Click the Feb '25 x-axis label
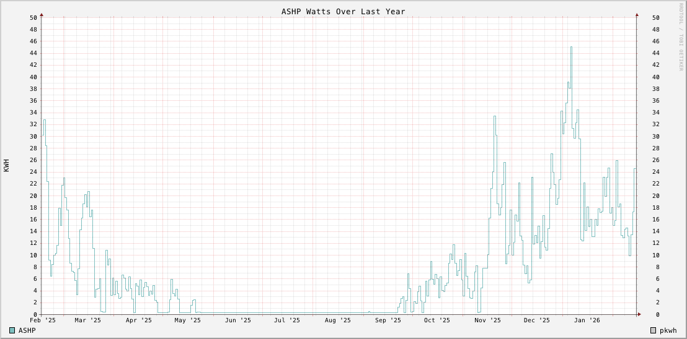The height and width of the screenshot is (339, 687). pyautogui.click(x=43, y=320)
